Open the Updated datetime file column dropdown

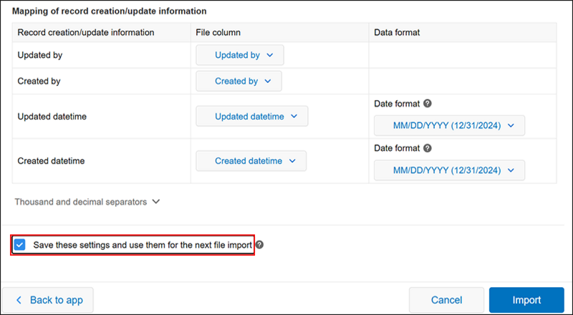[x=252, y=117]
